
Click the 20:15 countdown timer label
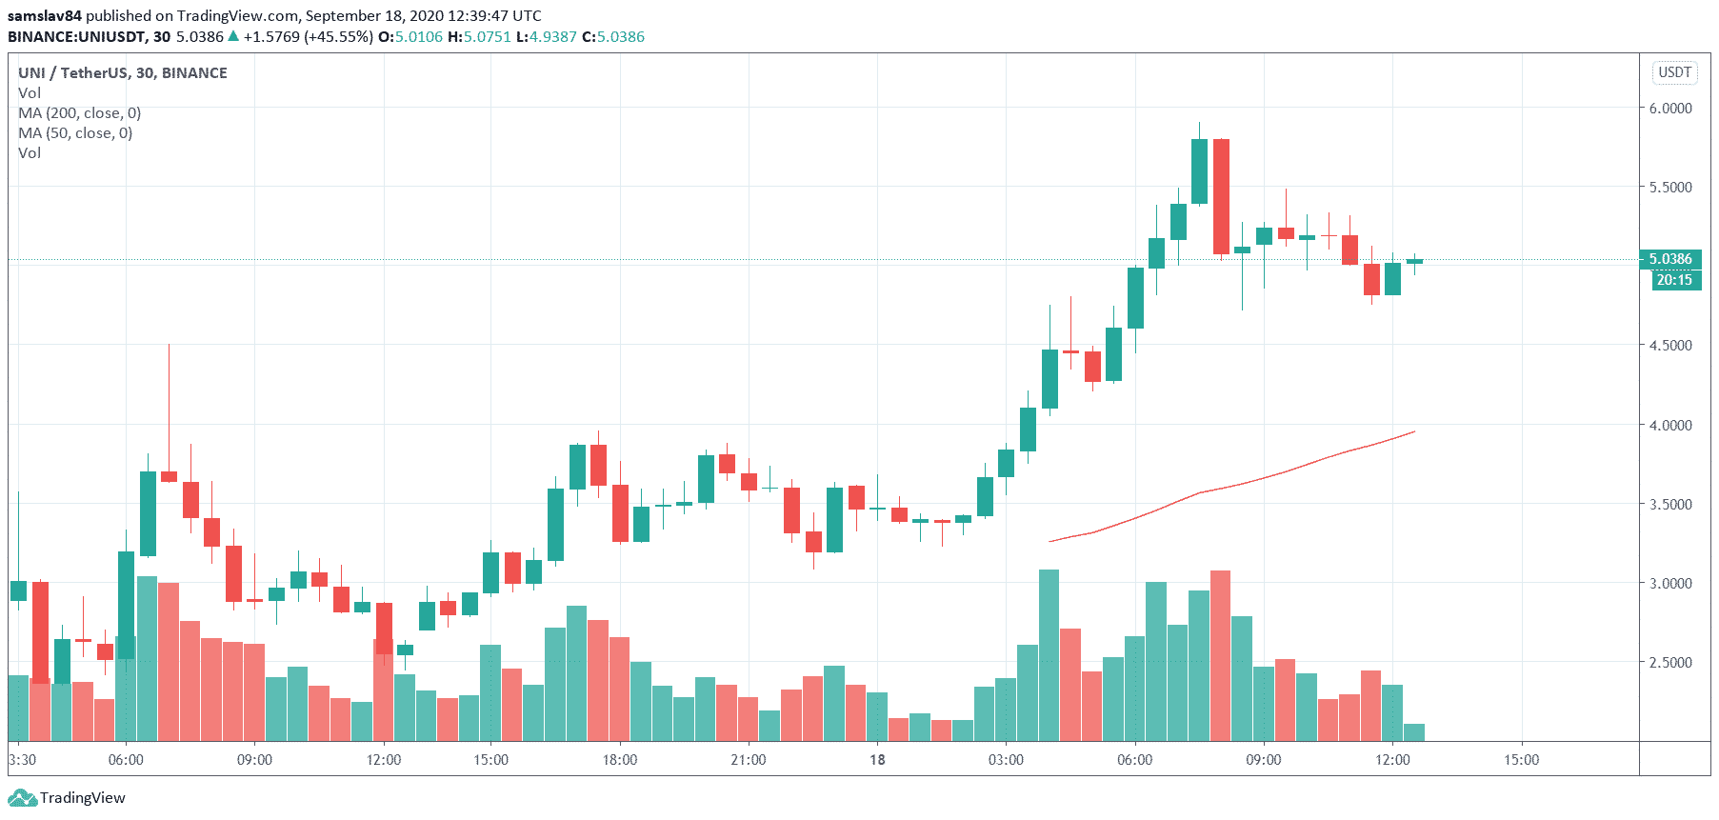point(1673,280)
